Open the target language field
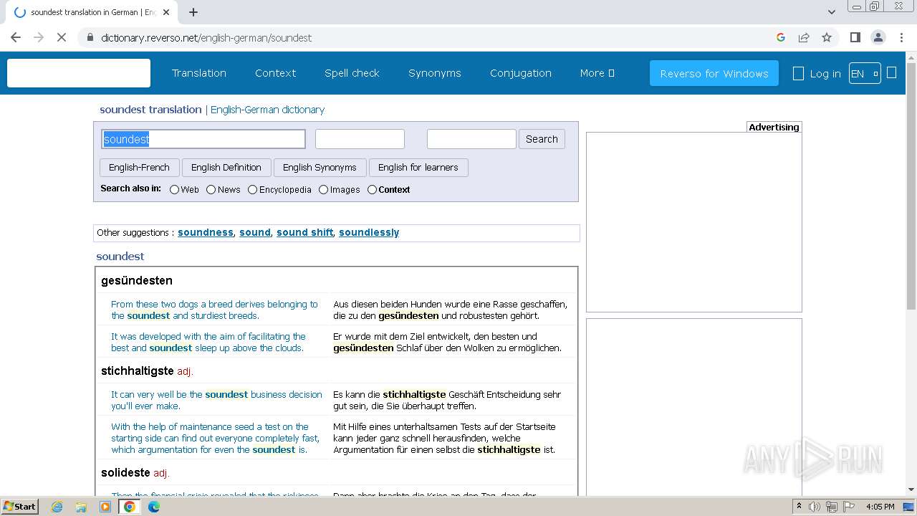Screen dimensions: 917x516 click(471, 139)
